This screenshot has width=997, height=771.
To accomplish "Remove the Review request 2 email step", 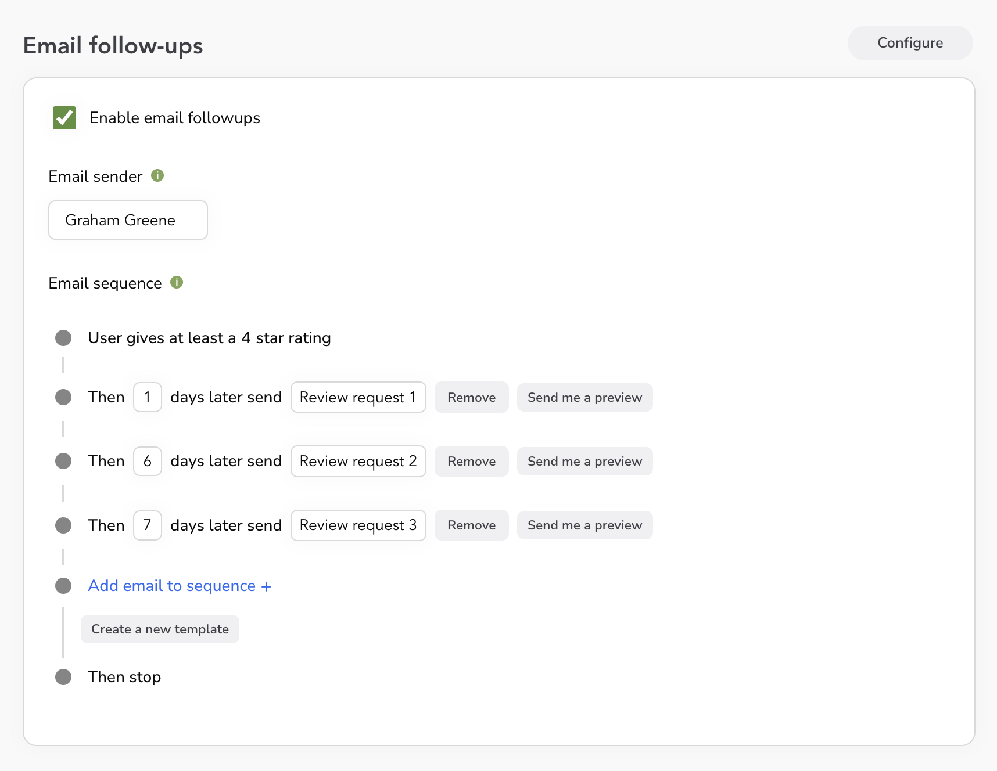I will point(471,461).
